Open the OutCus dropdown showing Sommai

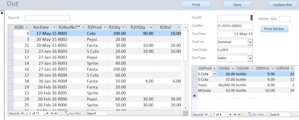[x=250, y=42]
